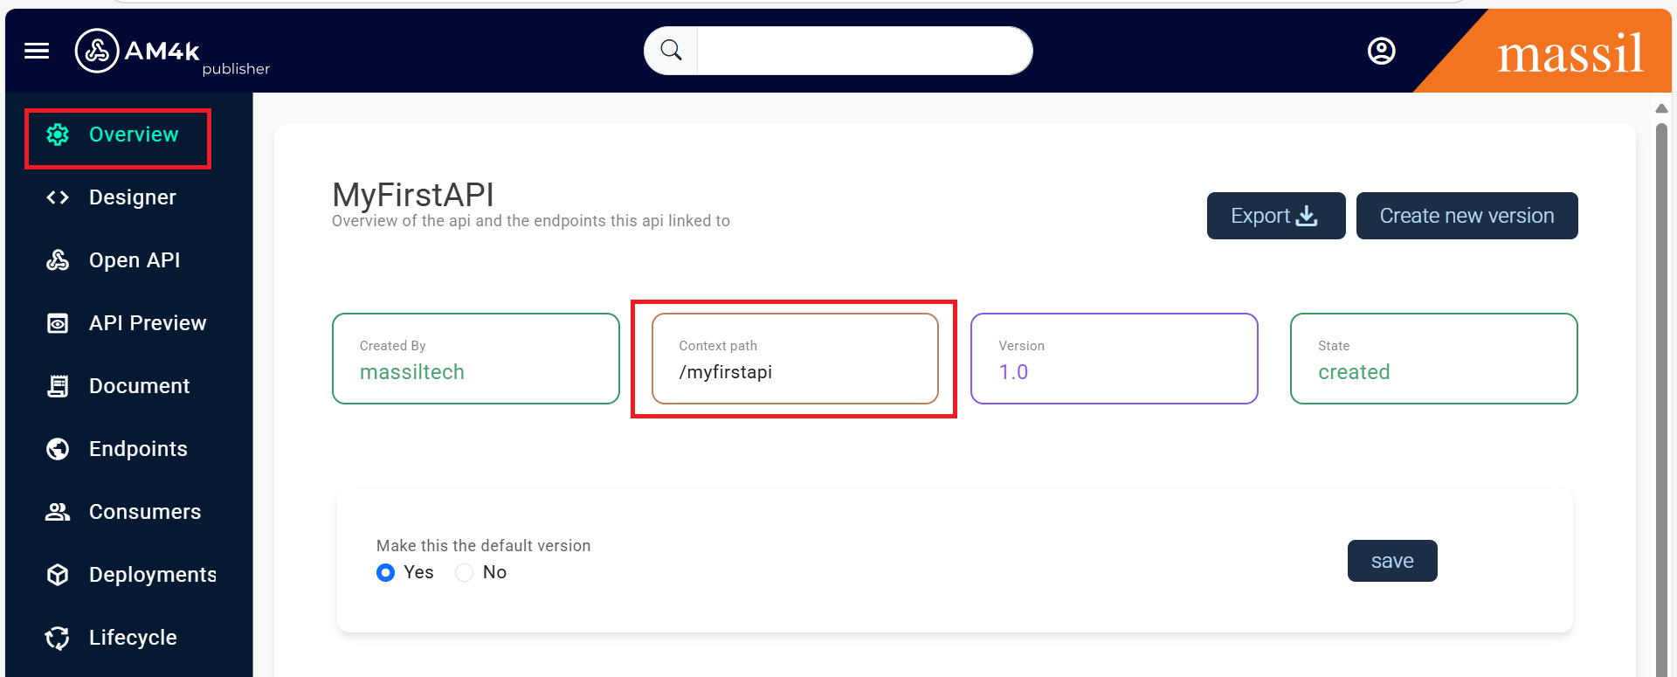Viewport: 1677px width, 677px height.
Task: Click into the top search field
Action: (863, 51)
